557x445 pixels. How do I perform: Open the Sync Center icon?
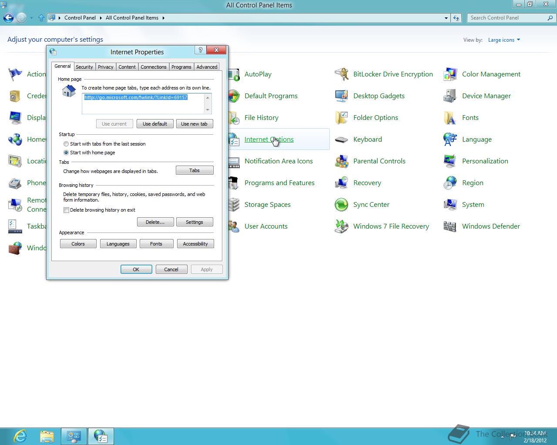342,205
